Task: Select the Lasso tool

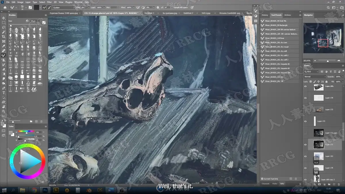Action: [x=4, y=27]
